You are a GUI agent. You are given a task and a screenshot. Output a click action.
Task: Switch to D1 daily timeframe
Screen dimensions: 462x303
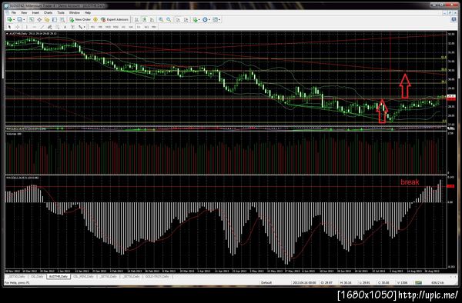[x=139, y=27]
